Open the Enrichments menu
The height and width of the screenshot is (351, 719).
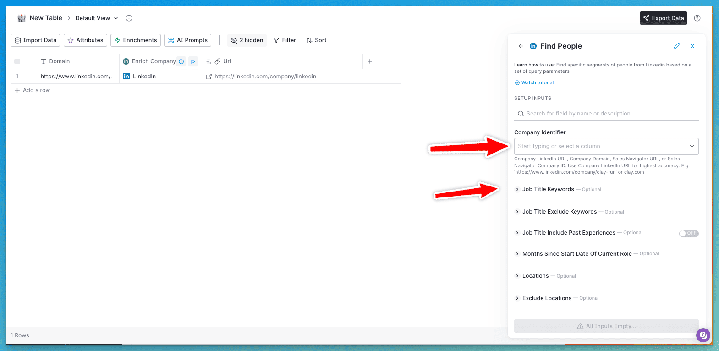pos(136,40)
